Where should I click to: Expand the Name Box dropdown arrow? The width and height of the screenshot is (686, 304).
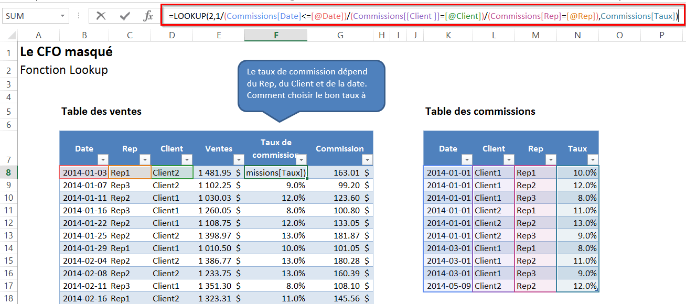[x=62, y=16]
